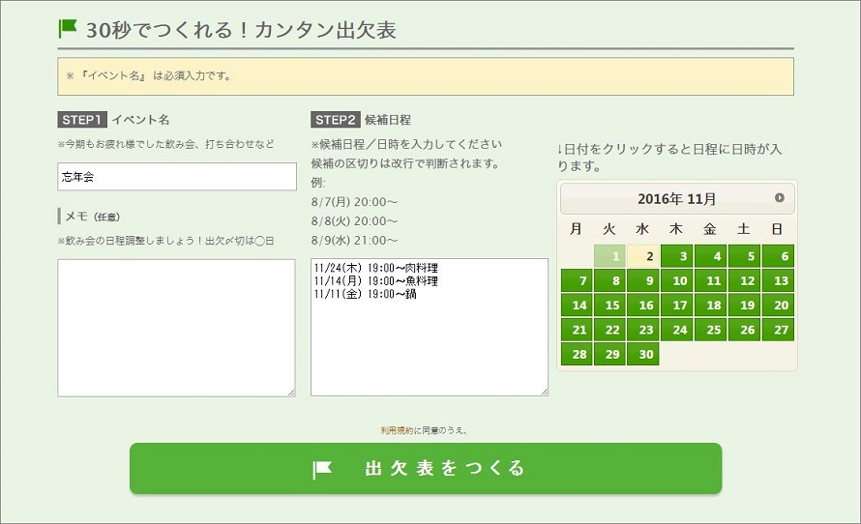
Task: Pick date 13 on the calendar
Action: [x=778, y=281]
